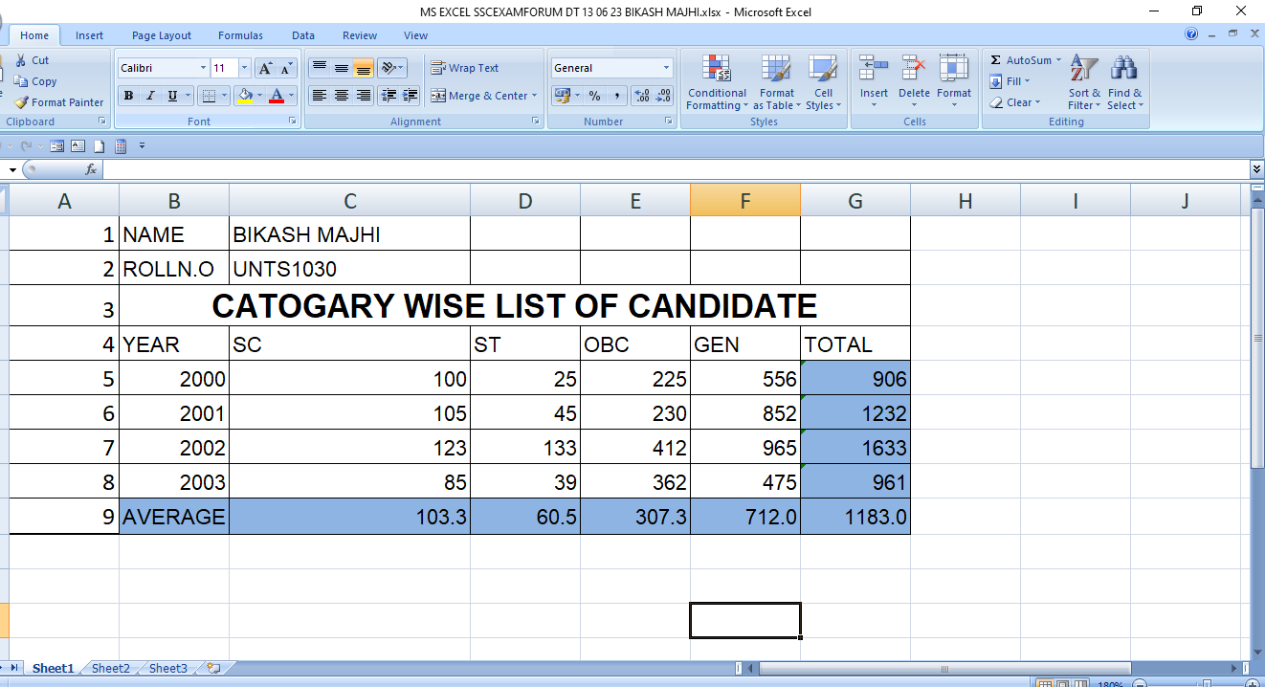Toggle Wrap Text on selected cells
Viewport: 1265px width, 687px height.
coord(465,68)
